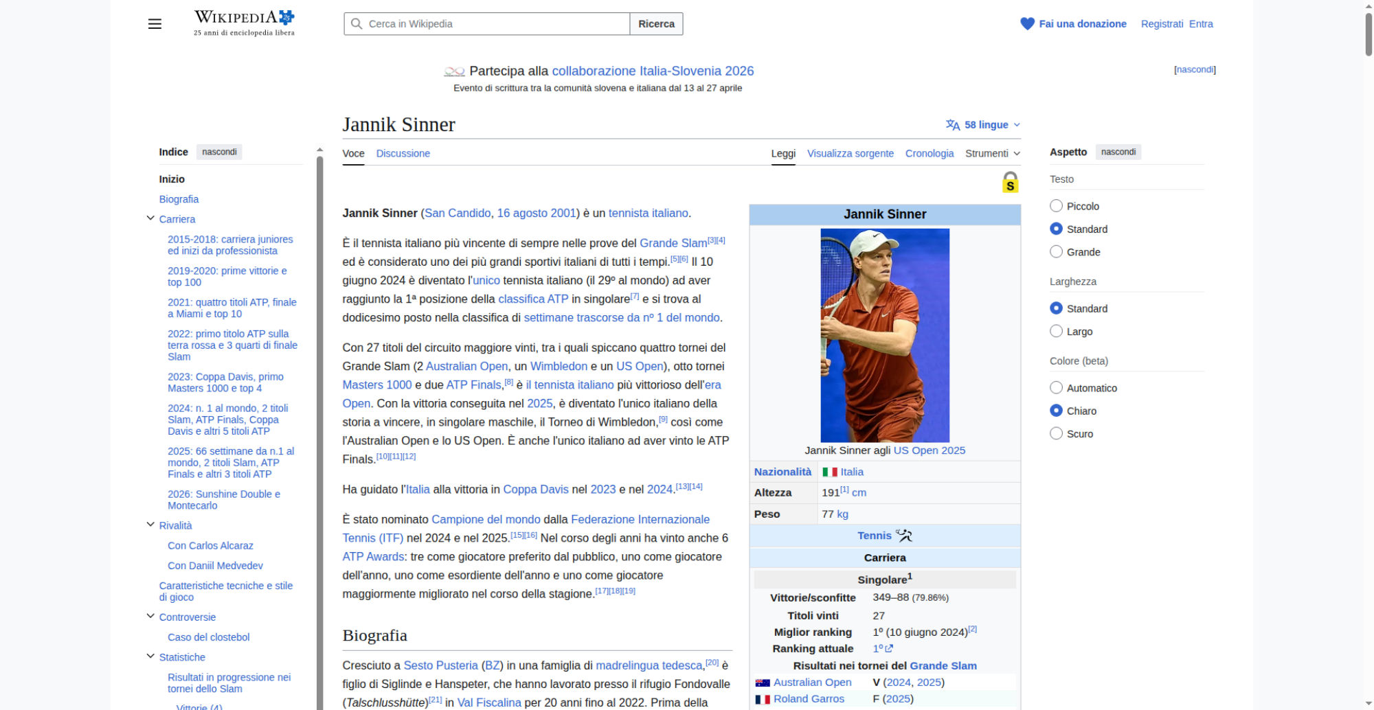This screenshot has width=1374, height=710.
Task: Click the donation heart icon
Action: tap(1027, 24)
